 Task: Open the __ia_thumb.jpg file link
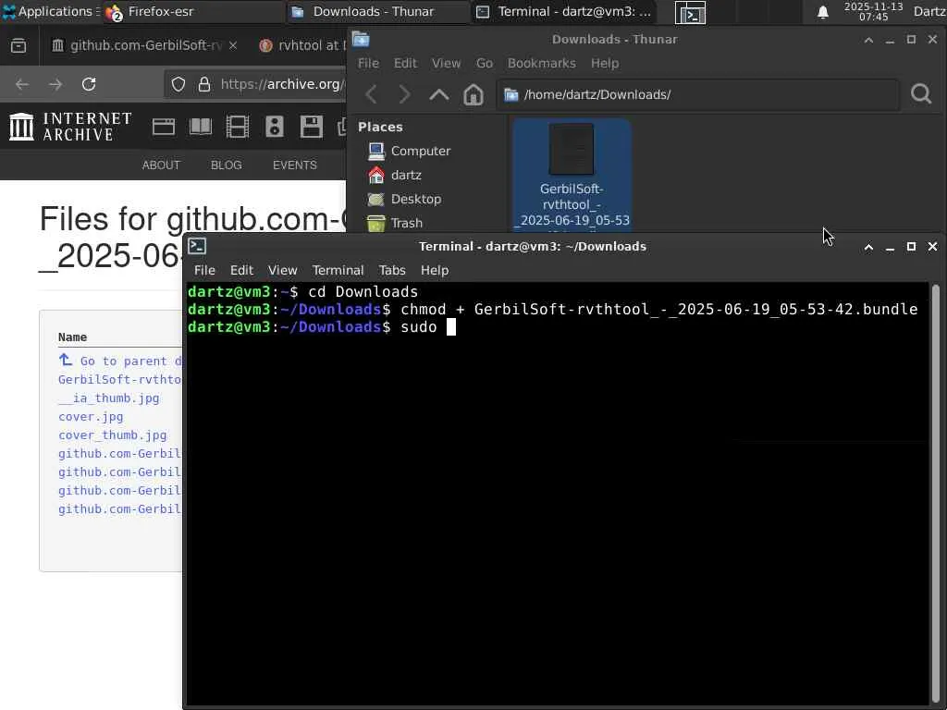click(109, 398)
